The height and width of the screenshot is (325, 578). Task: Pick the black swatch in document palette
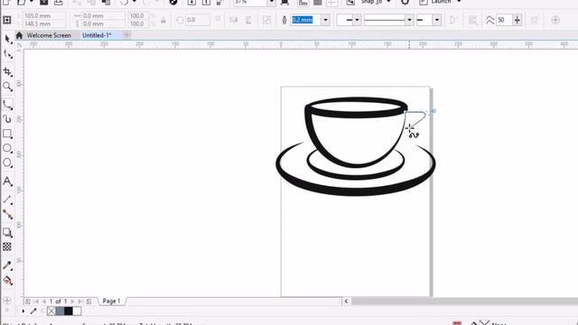69,311
